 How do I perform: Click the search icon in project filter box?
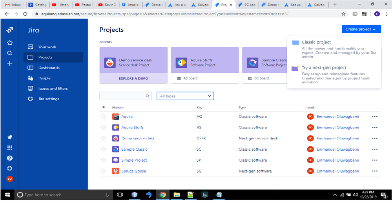click(147, 96)
